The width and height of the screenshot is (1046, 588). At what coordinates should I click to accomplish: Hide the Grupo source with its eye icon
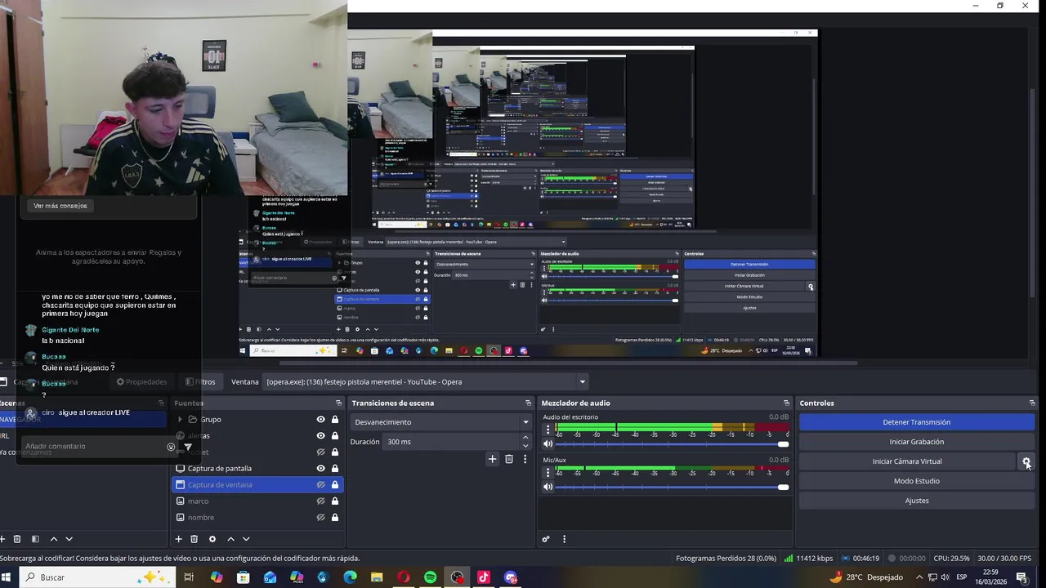[x=320, y=419]
